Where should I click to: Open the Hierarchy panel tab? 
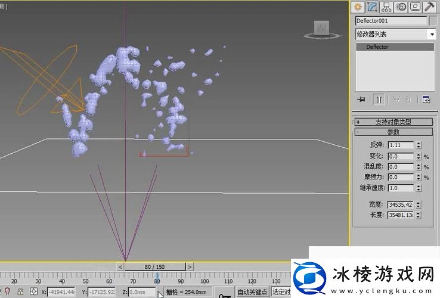(x=386, y=7)
